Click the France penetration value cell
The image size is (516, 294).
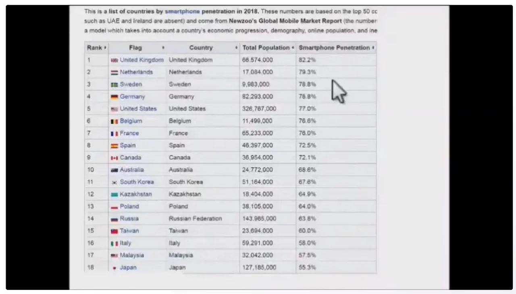point(307,133)
